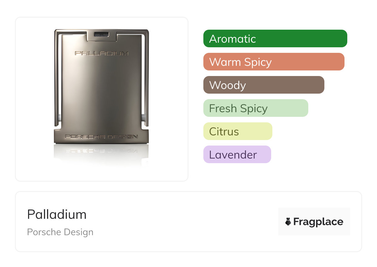The height and width of the screenshot is (267, 377).
Task: Click the Fragplace wordmark text
Action: (318, 222)
